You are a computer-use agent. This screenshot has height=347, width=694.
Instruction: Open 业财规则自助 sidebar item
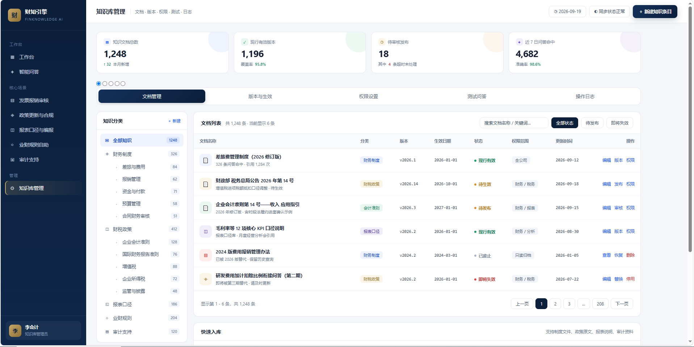43,145
